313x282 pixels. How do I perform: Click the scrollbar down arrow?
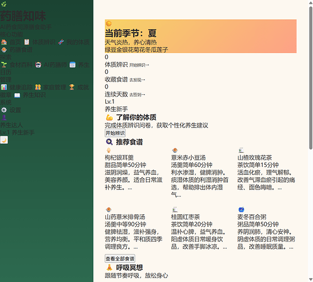click(x=311, y=279)
